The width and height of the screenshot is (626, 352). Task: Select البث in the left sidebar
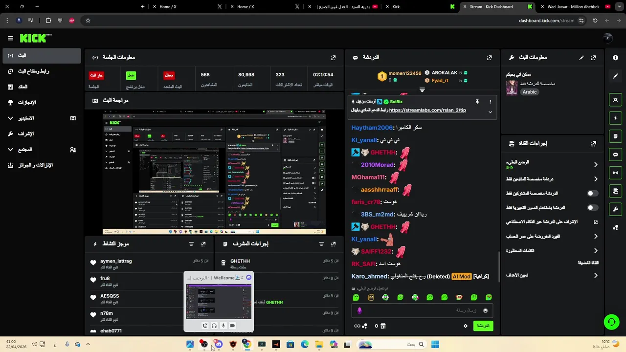pos(42,56)
